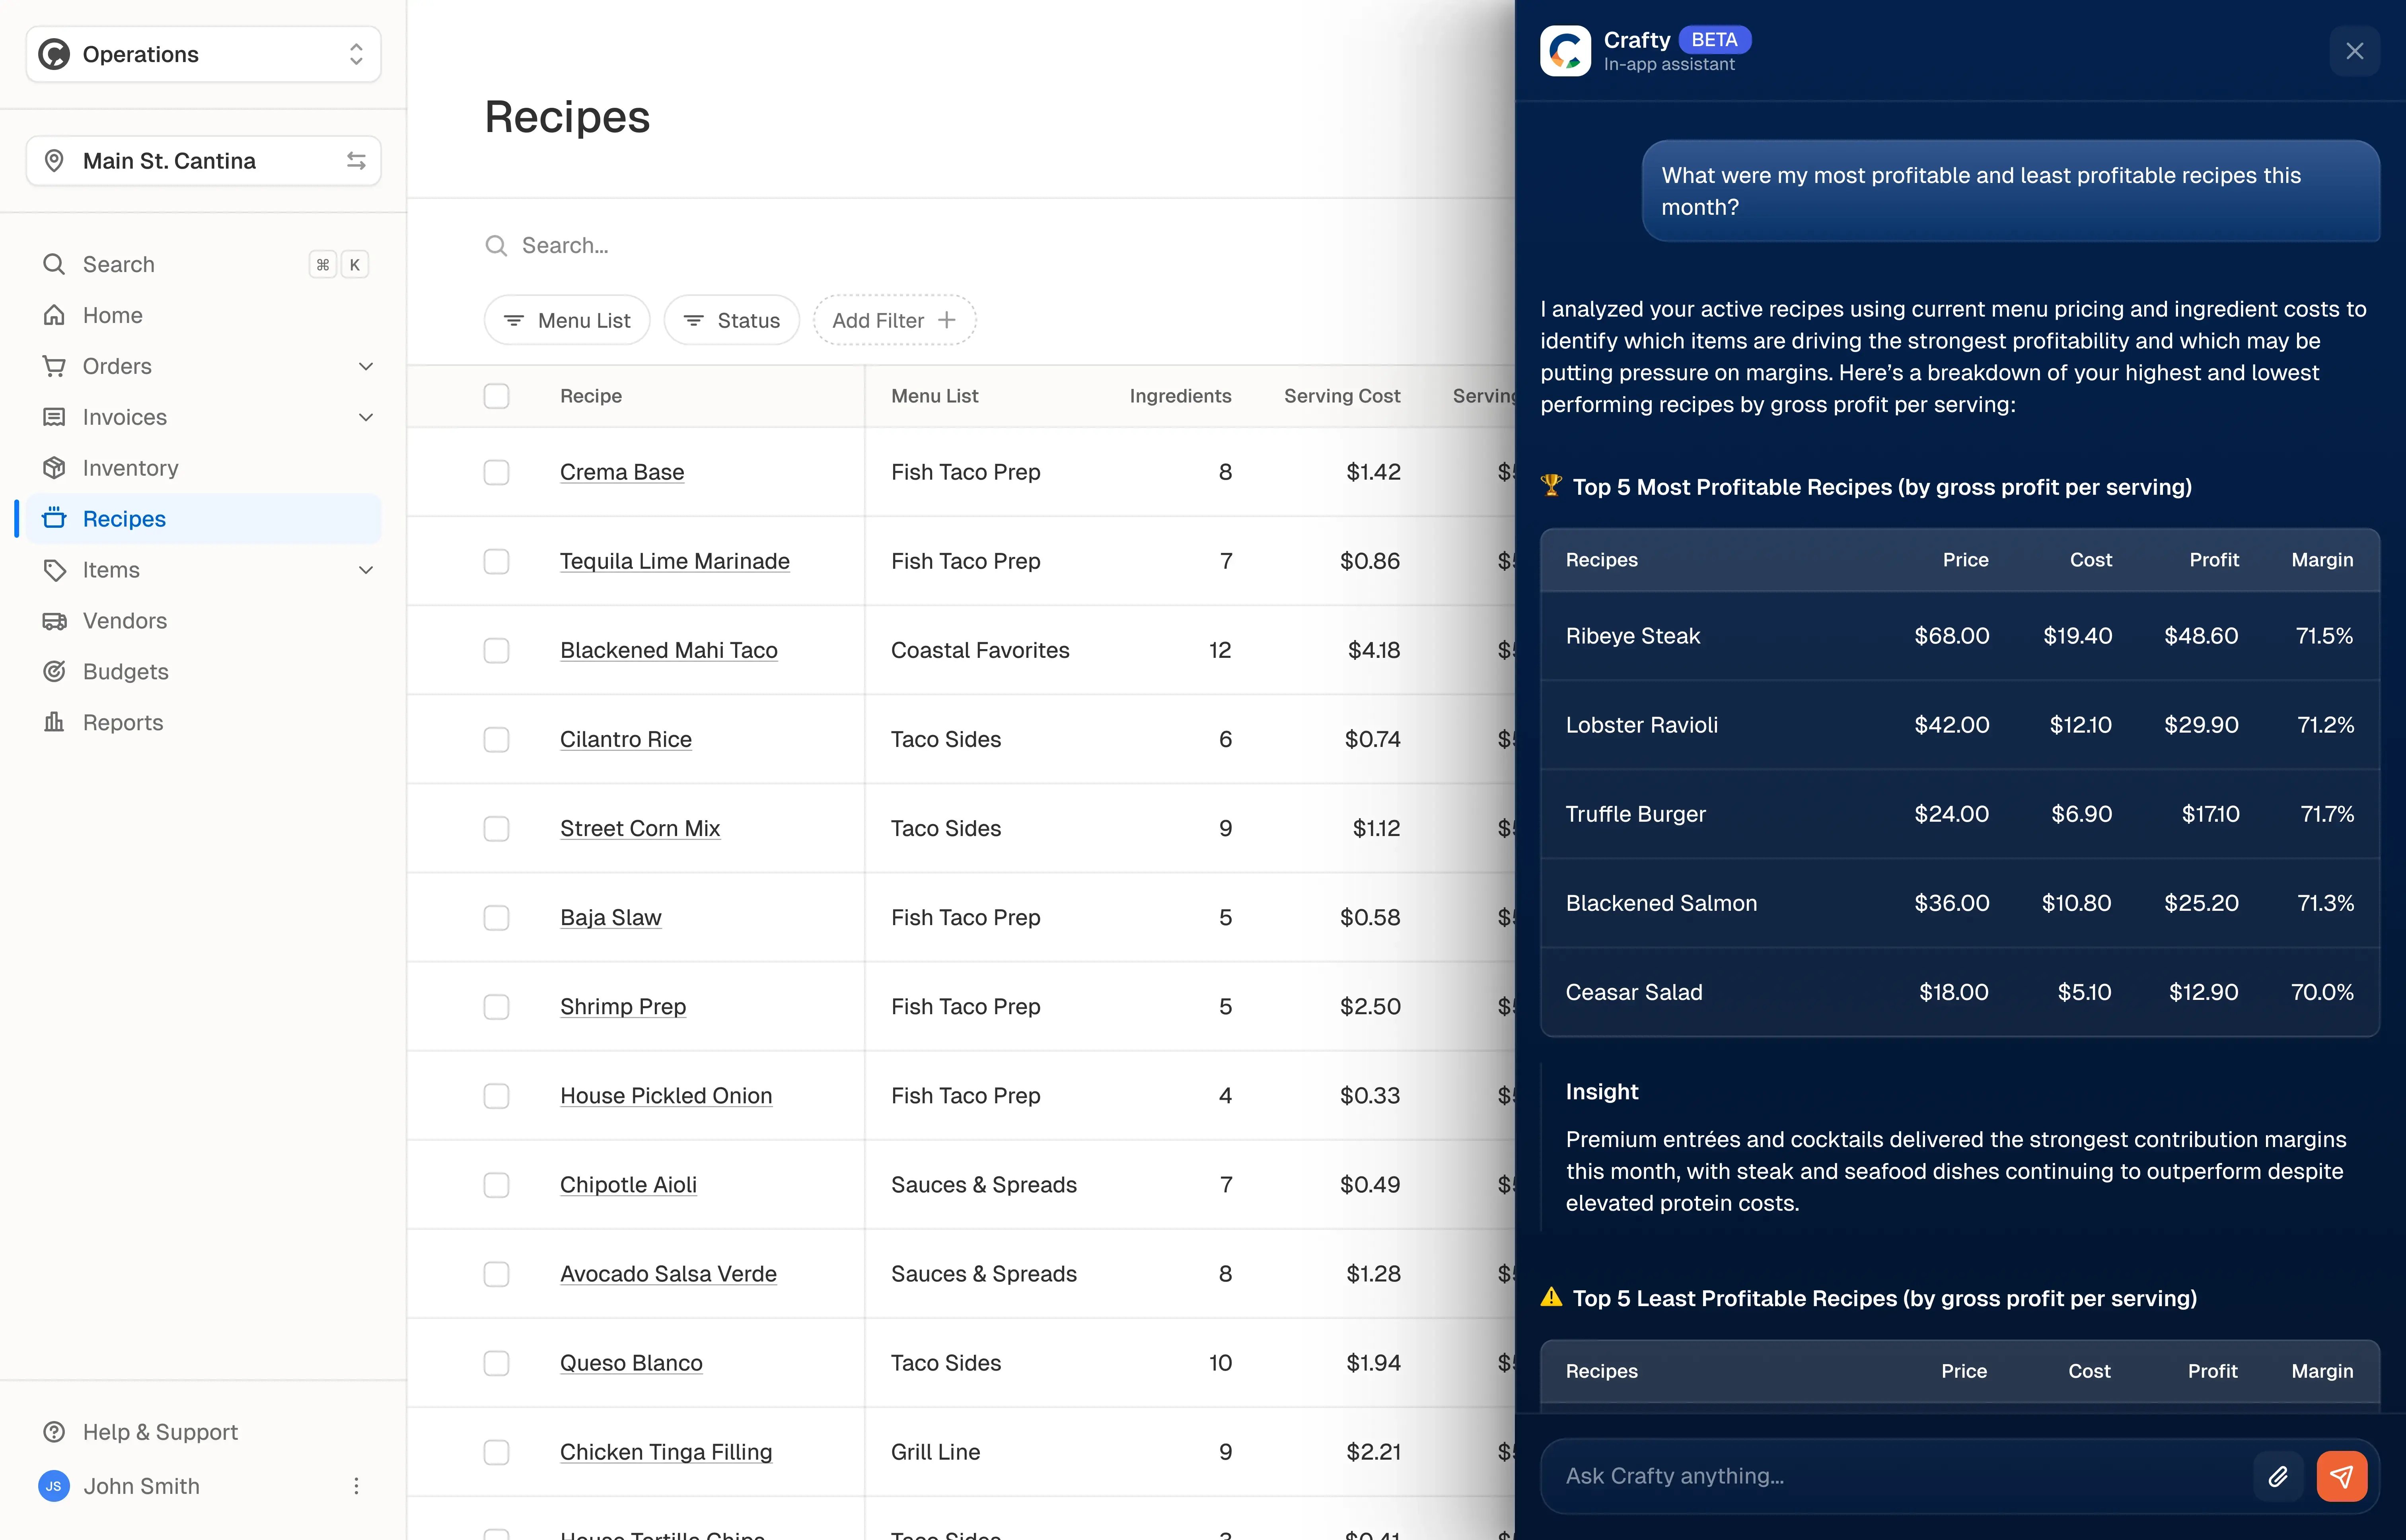Check the Street Corn Mix row checkbox
The image size is (2406, 1540).
(x=496, y=828)
